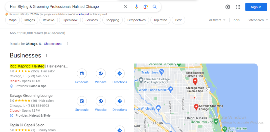Open Schedule icon for Ricci Kapricci Halsted
The image size is (270, 132).
pyautogui.click(x=82, y=74)
